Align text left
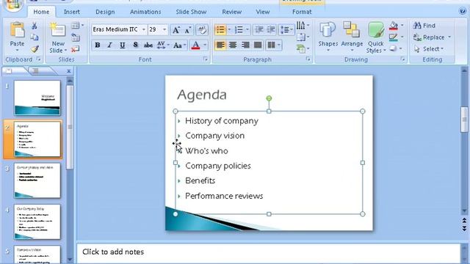Image resolution: width=470 pixels, height=264 pixels. click(220, 45)
